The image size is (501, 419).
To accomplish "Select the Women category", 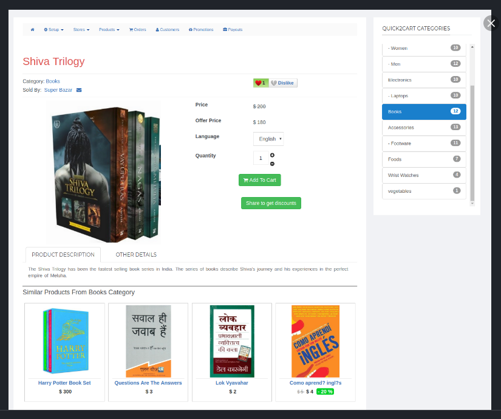I will point(424,48).
